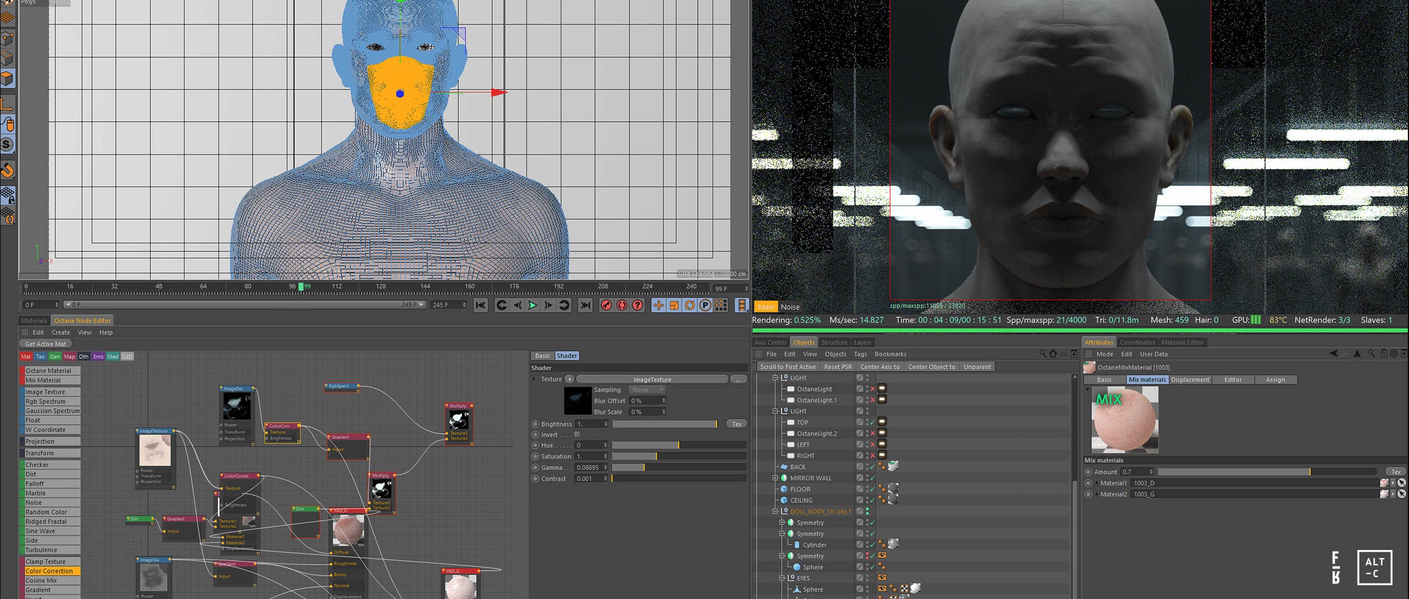Expand Material1 disclosure triangle
This screenshot has width=1409, height=599.
pyautogui.click(x=1097, y=483)
